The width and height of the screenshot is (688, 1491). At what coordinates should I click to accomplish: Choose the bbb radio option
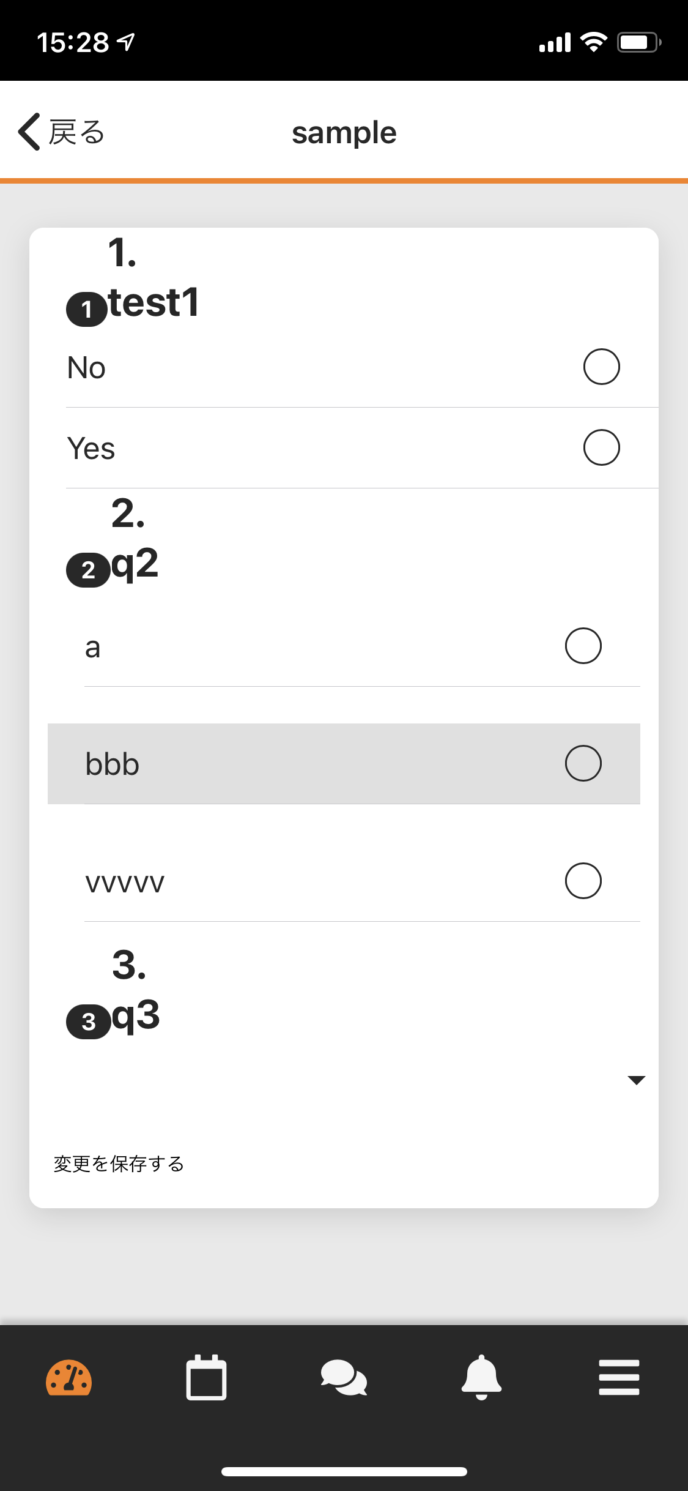pos(583,763)
